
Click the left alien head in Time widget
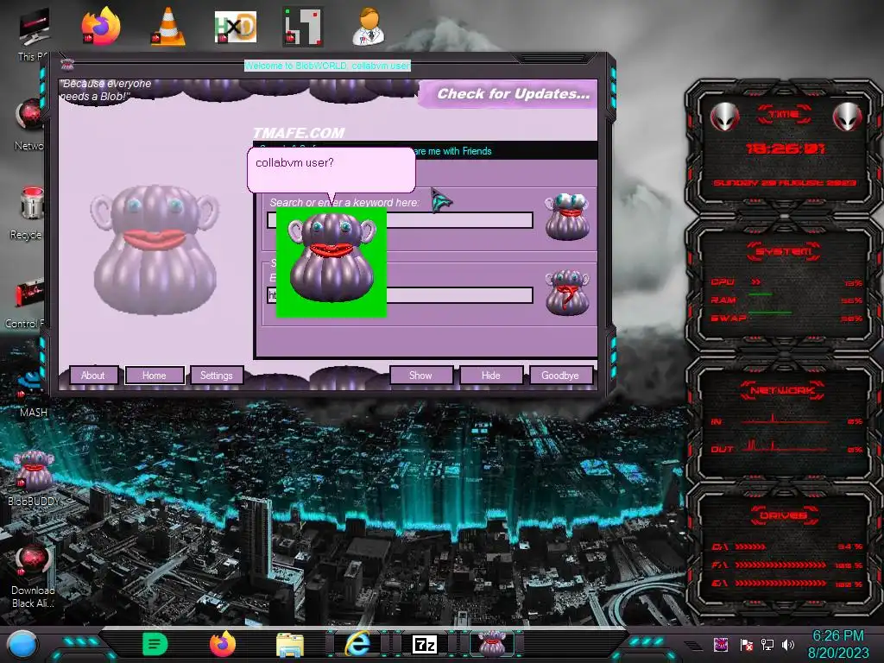[x=724, y=117]
